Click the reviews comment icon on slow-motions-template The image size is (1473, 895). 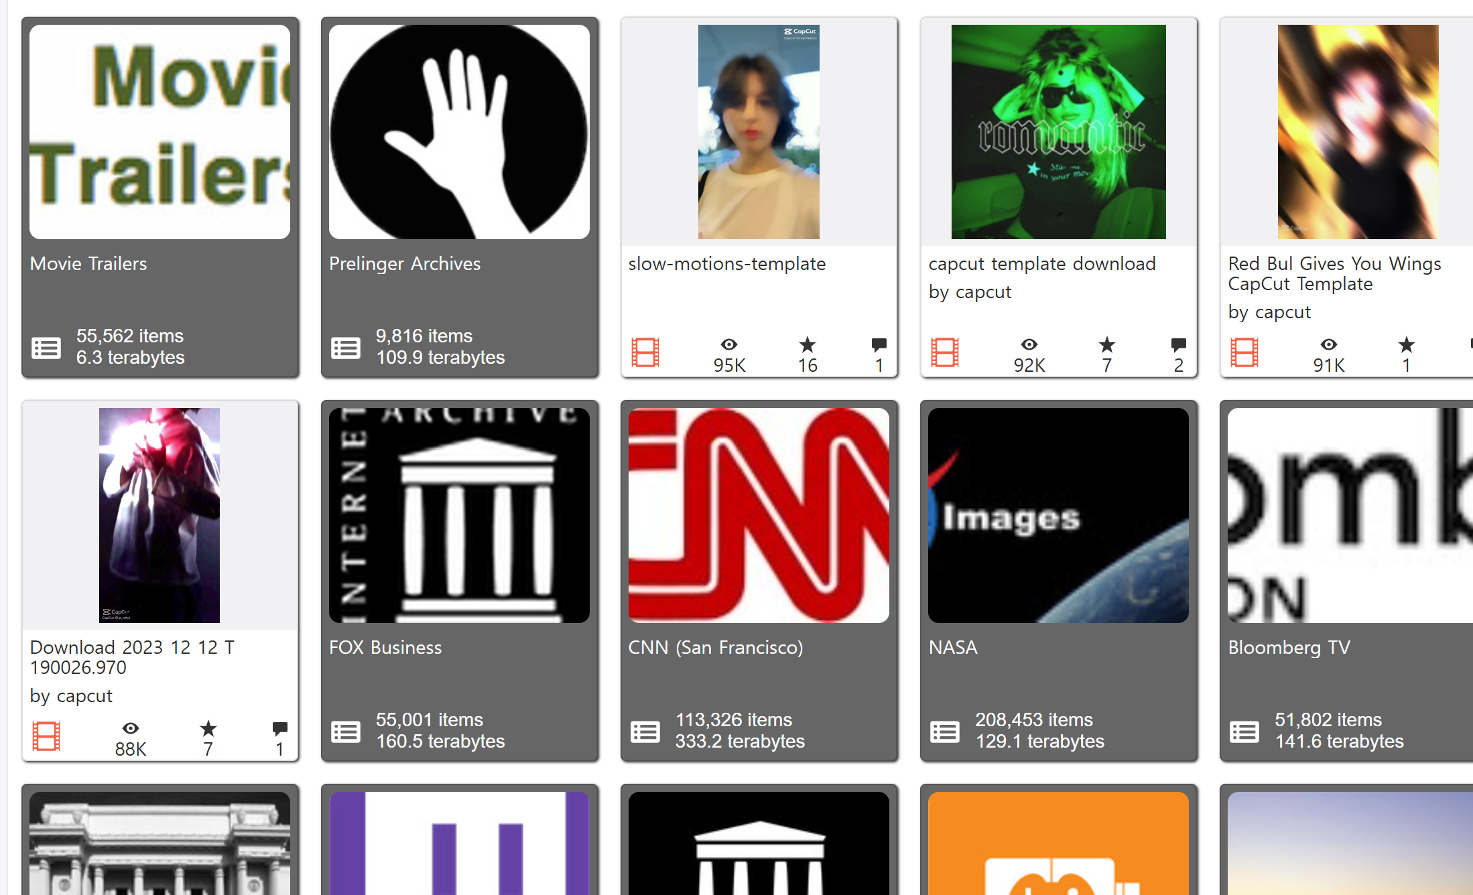pos(879,345)
